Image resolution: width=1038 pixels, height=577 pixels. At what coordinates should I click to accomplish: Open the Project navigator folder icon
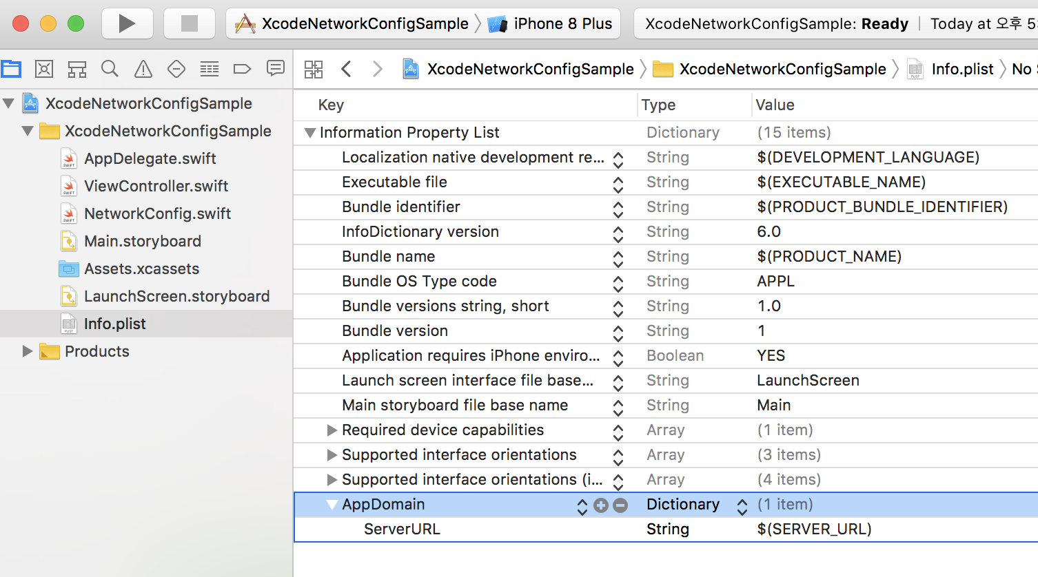click(11, 69)
